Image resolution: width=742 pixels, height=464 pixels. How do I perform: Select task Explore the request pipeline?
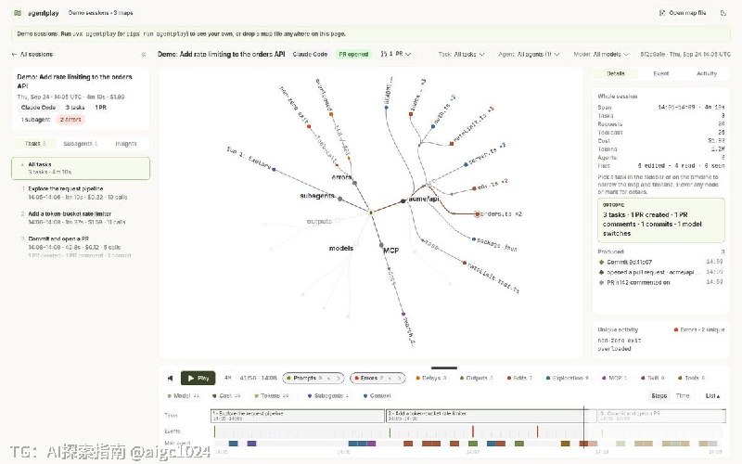[81, 193]
